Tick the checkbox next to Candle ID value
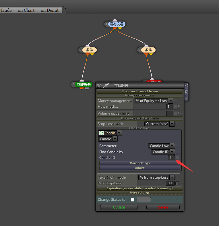The height and width of the screenshot is (226, 219). click(177, 158)
